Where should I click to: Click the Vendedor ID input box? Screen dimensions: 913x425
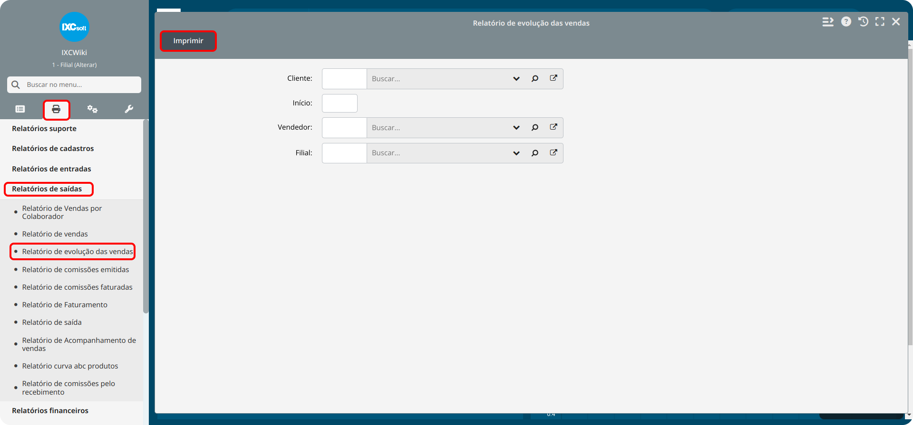pyautogui.click(x=344, y=128)
